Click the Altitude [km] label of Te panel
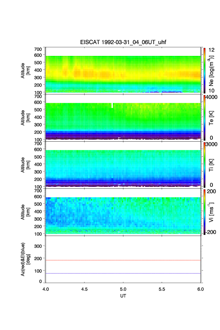The width and height of the screenshot is (220, 330). (x=25, y=118)
